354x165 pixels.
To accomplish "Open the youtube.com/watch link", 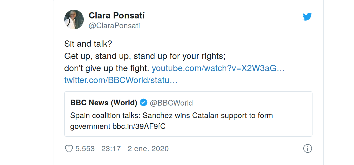I will [218, 68].
